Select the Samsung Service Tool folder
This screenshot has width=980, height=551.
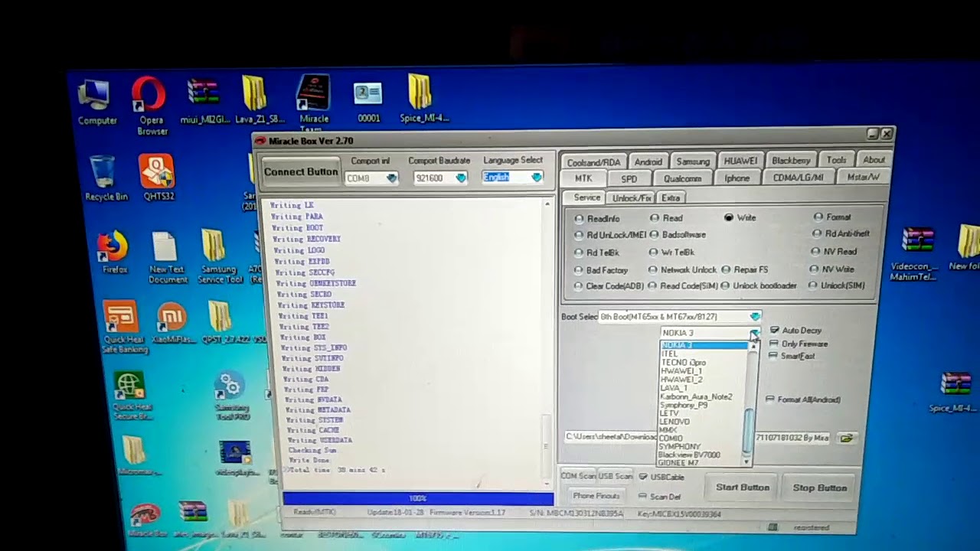click(219, 256)
